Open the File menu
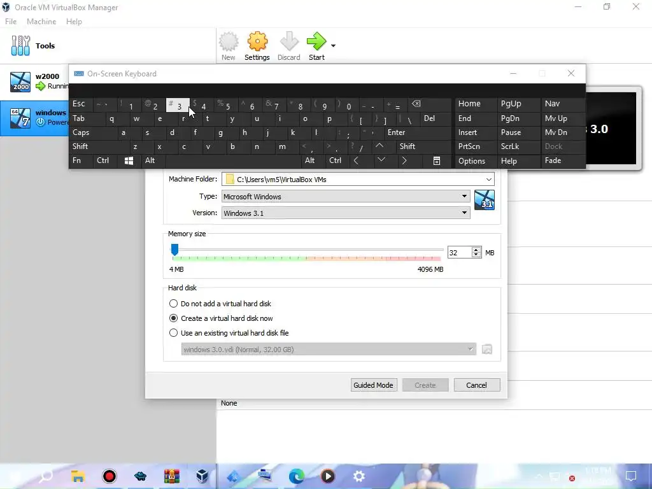The height and width of the screenshot is (489, 652). click(x=11, y=22)
